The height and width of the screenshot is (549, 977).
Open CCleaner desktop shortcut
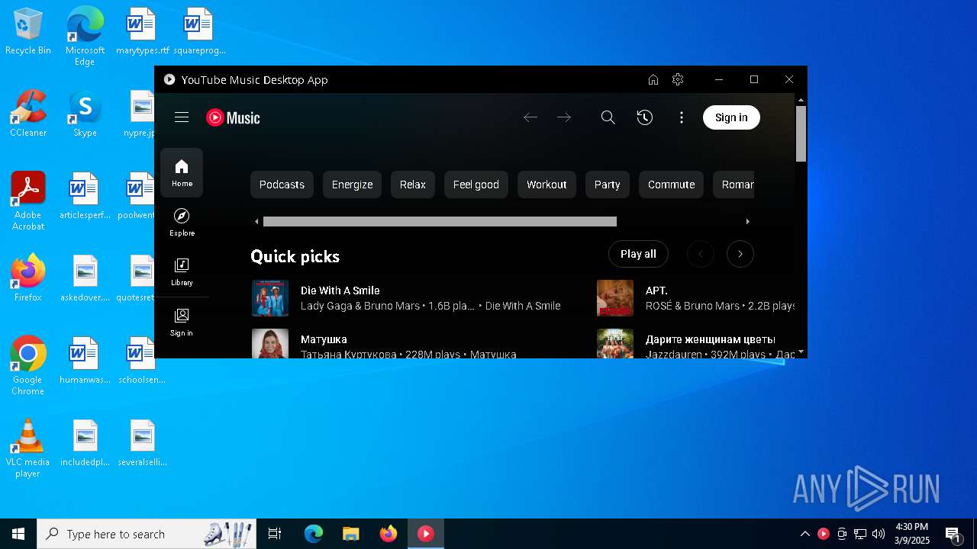pos(28,113)
